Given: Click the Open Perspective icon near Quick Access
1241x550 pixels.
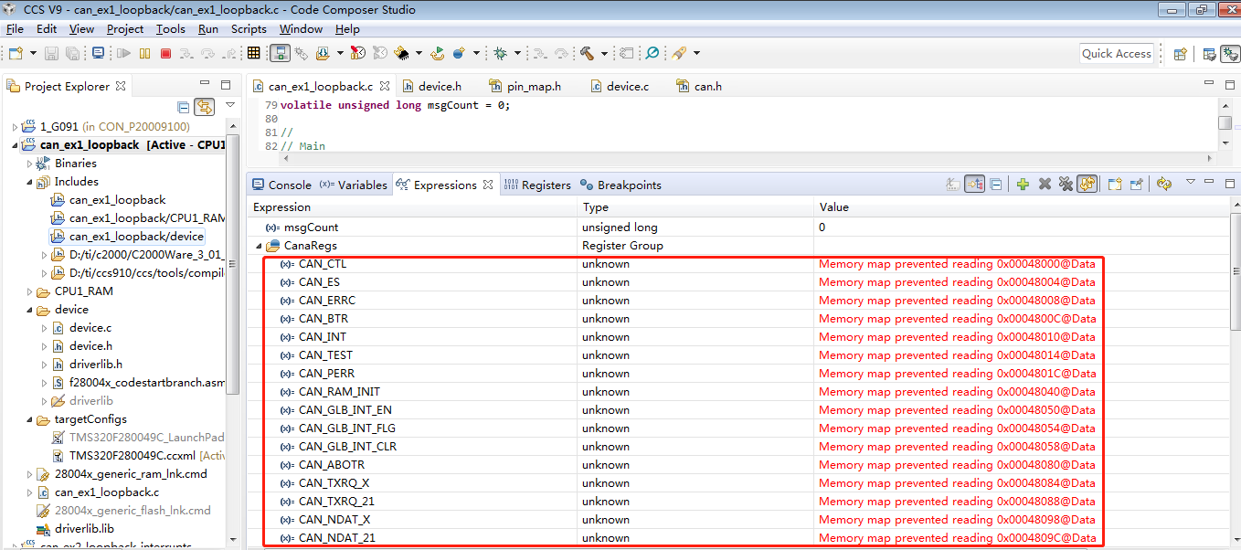Looking at the screenshot, I should click(1180, 54).
